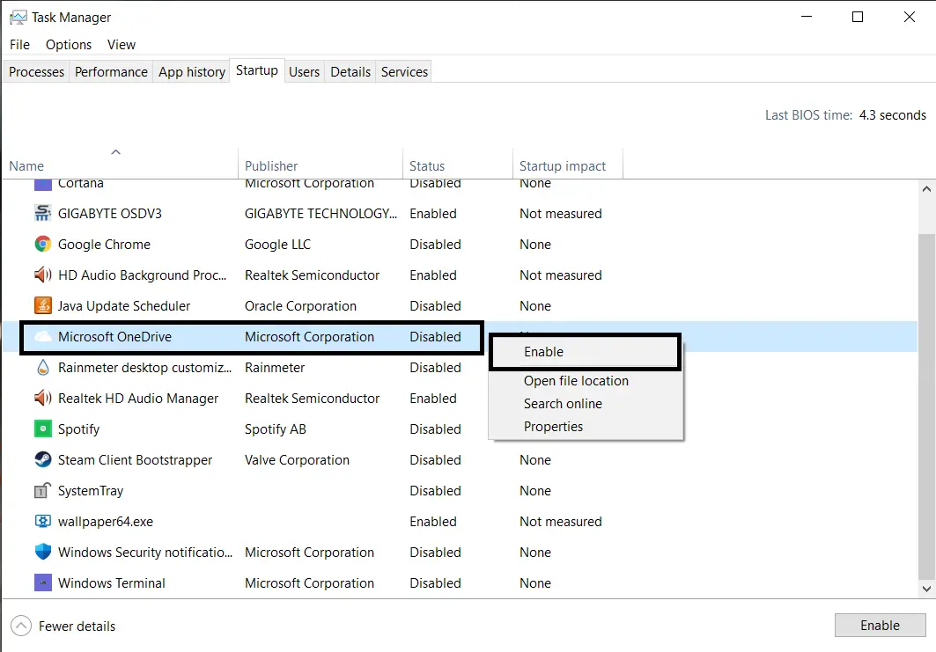Click the scroll up arrow of the list
This screenshot has height=652, width=936.
point(926,189)
